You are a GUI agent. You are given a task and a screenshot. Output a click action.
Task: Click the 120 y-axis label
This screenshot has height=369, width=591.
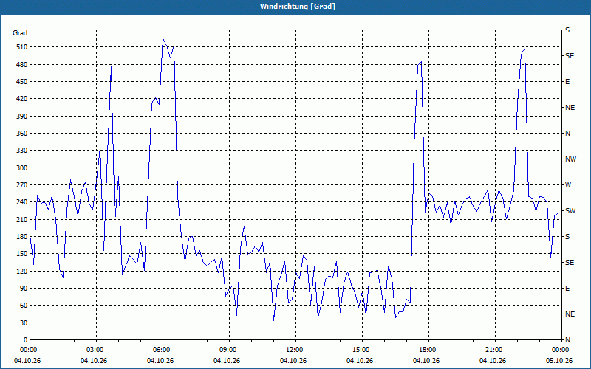(21, 271)
